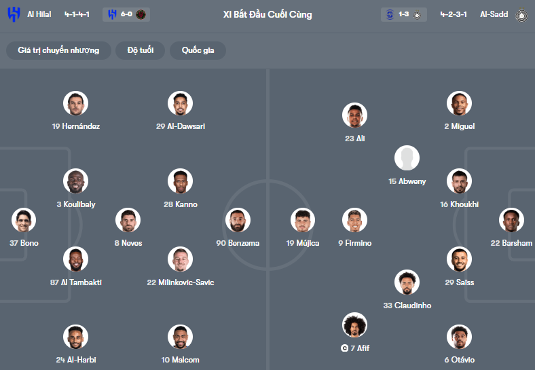The height and width of the screenshot is (370, 535).
Task: Select goalkeeper Bono's avatar
Action: (x=24, y=220)
